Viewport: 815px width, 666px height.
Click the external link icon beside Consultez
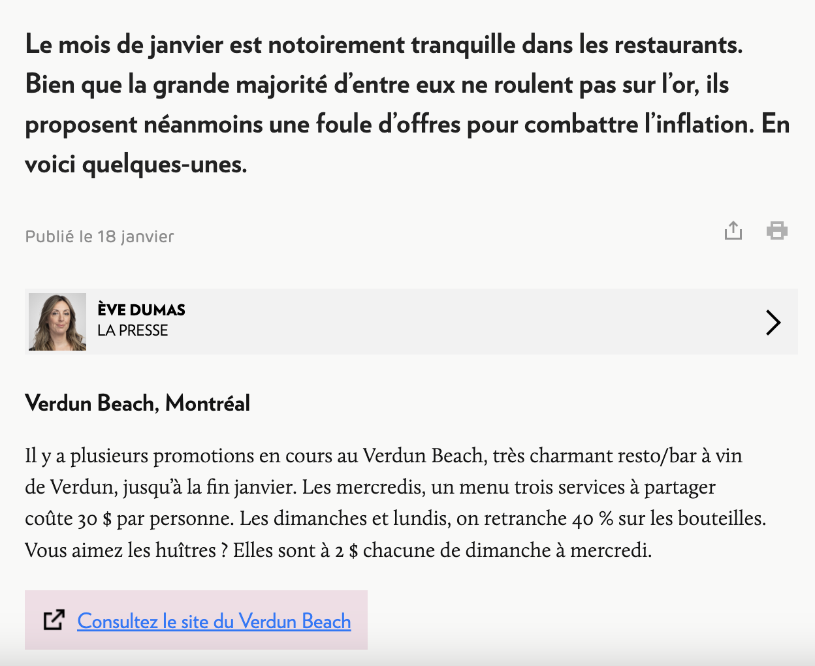(54, 620)
